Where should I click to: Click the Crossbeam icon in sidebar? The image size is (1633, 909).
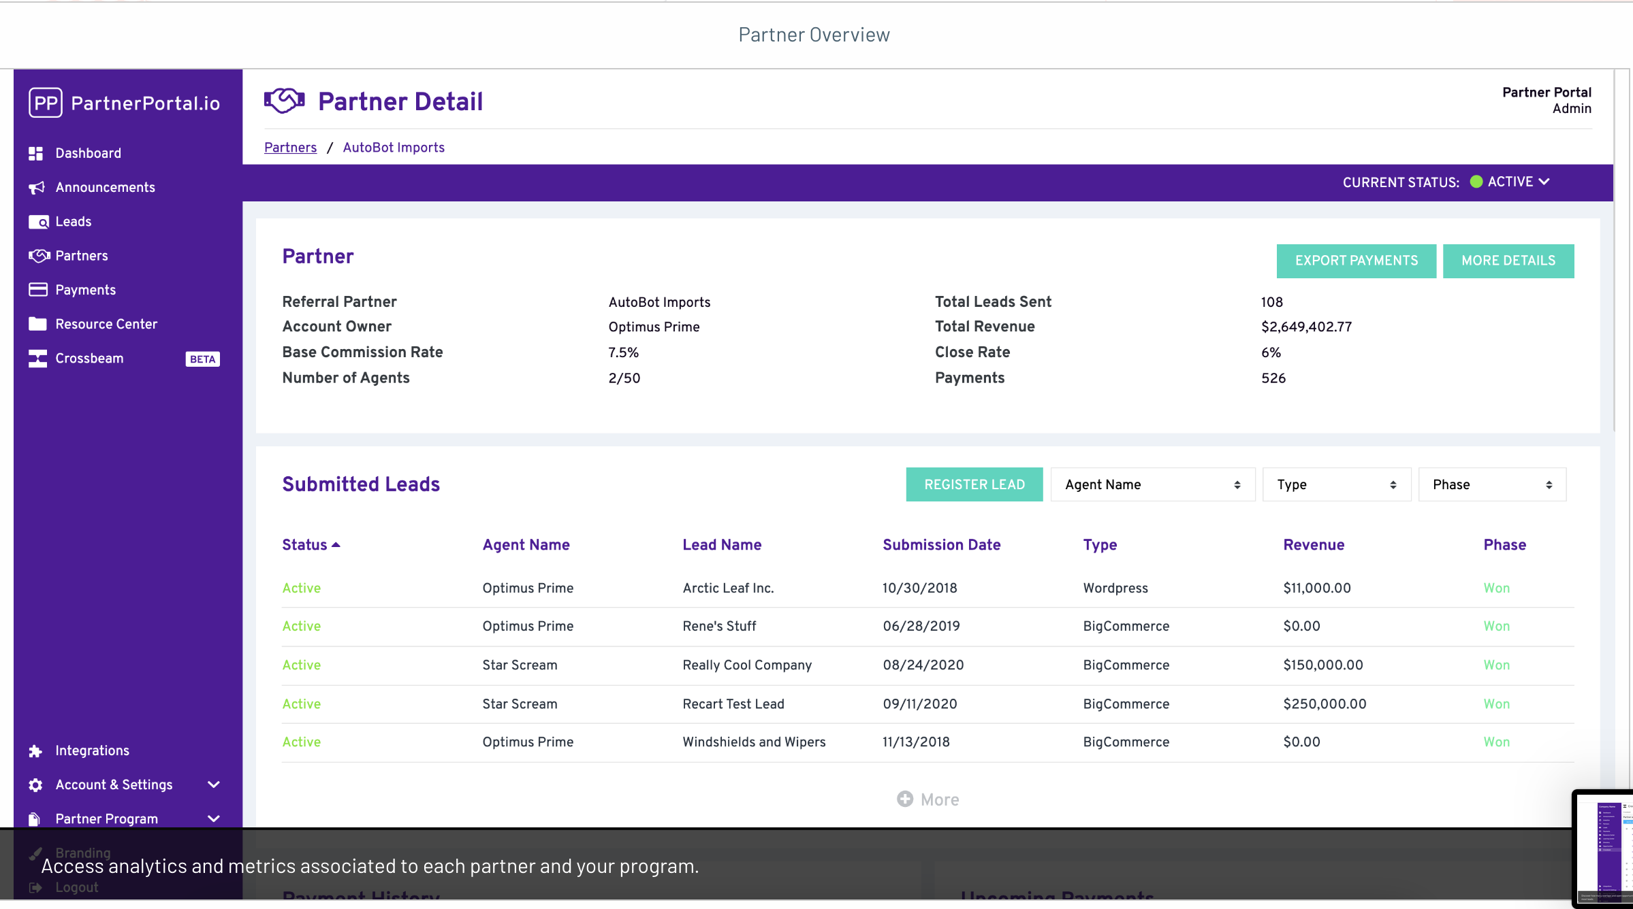[x=37, y=359]
